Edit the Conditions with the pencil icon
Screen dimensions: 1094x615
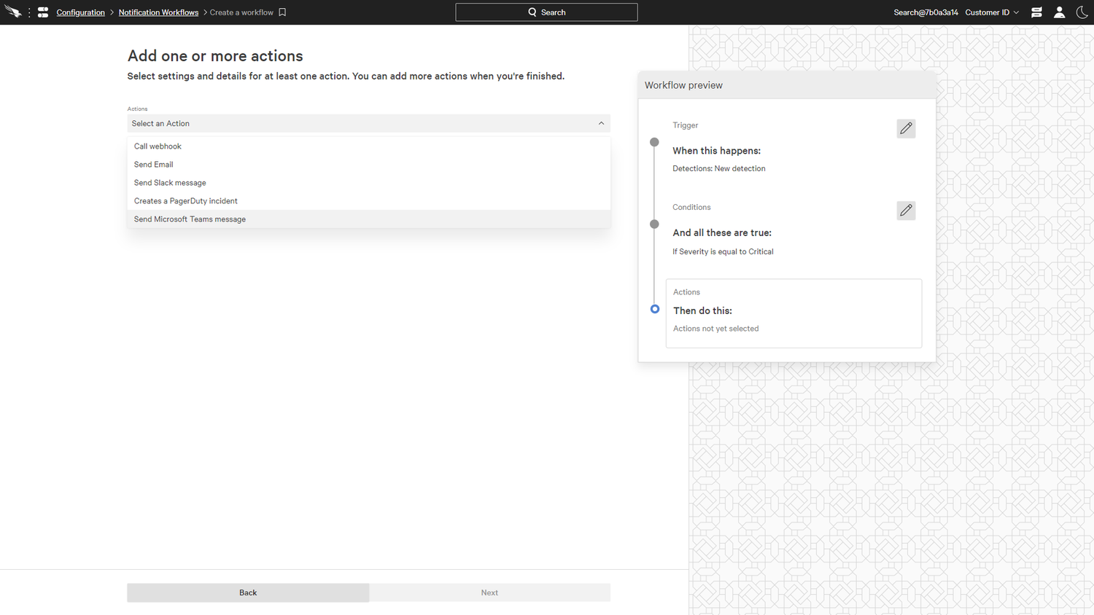click(906, 211)
